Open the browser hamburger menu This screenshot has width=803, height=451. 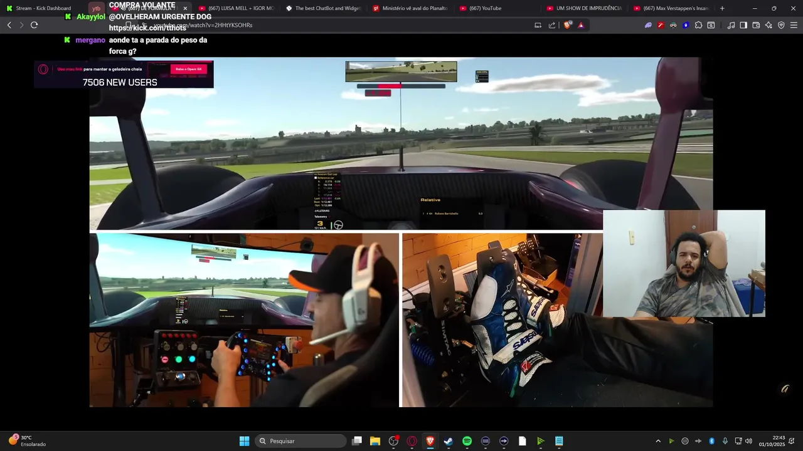click(x=794, y=25)
